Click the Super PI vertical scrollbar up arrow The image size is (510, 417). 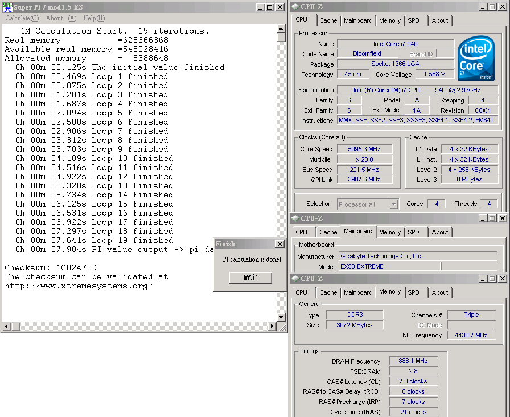(x=281, y=28)
